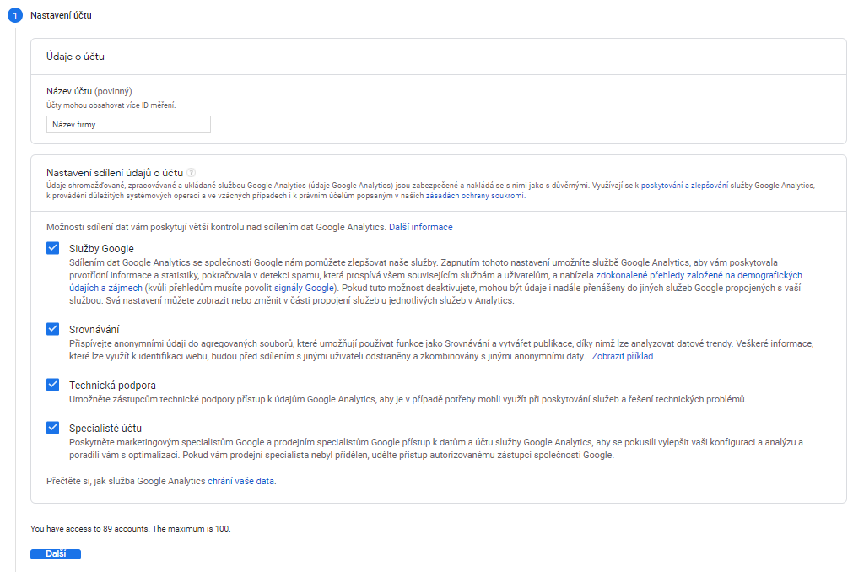
Task: Open the Další informace link
Action: 420,227
